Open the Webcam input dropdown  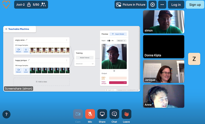point(121,40)
